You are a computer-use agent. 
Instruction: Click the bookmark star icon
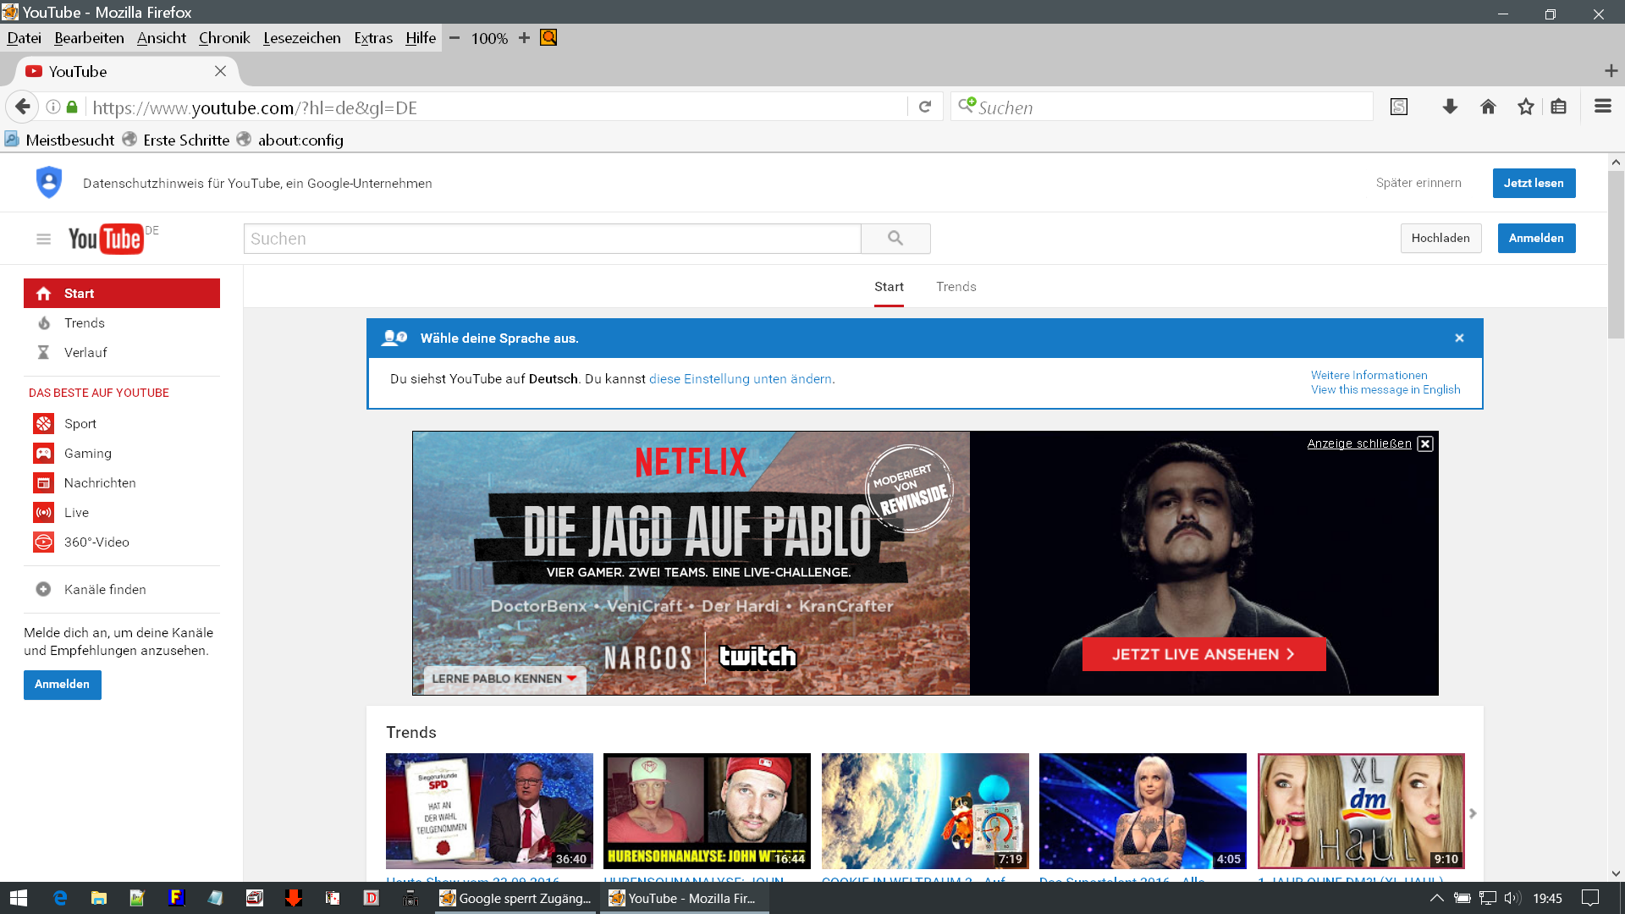click(x=1525, y=107)
